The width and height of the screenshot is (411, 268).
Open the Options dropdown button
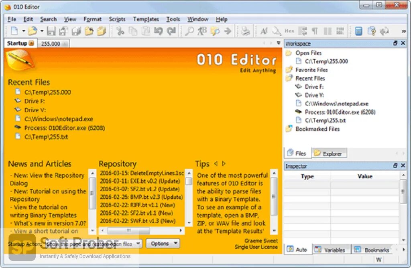(163, 244)
